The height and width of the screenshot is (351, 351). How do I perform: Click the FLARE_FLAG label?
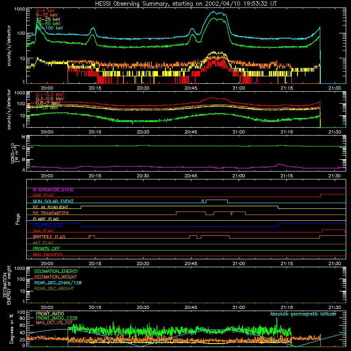46,219
